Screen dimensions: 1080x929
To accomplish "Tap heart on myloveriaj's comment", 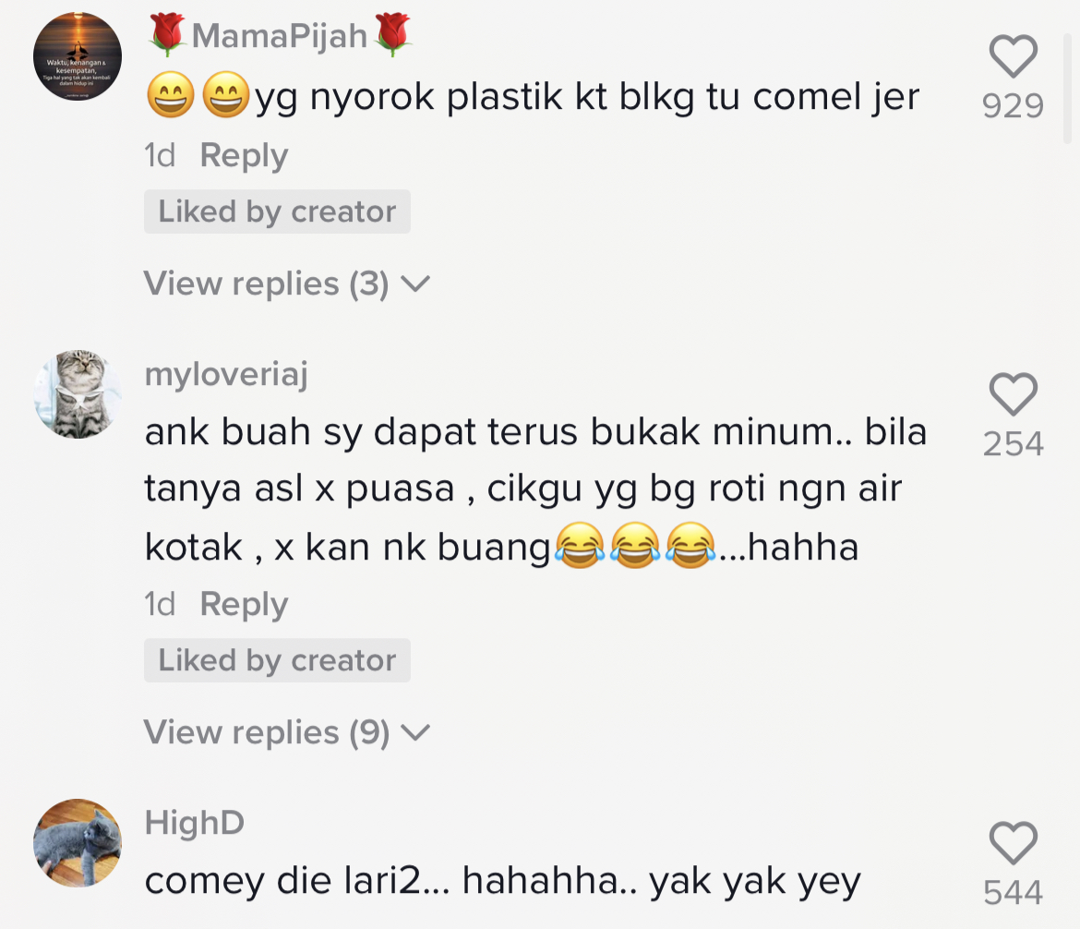I will click(1014, 394).
